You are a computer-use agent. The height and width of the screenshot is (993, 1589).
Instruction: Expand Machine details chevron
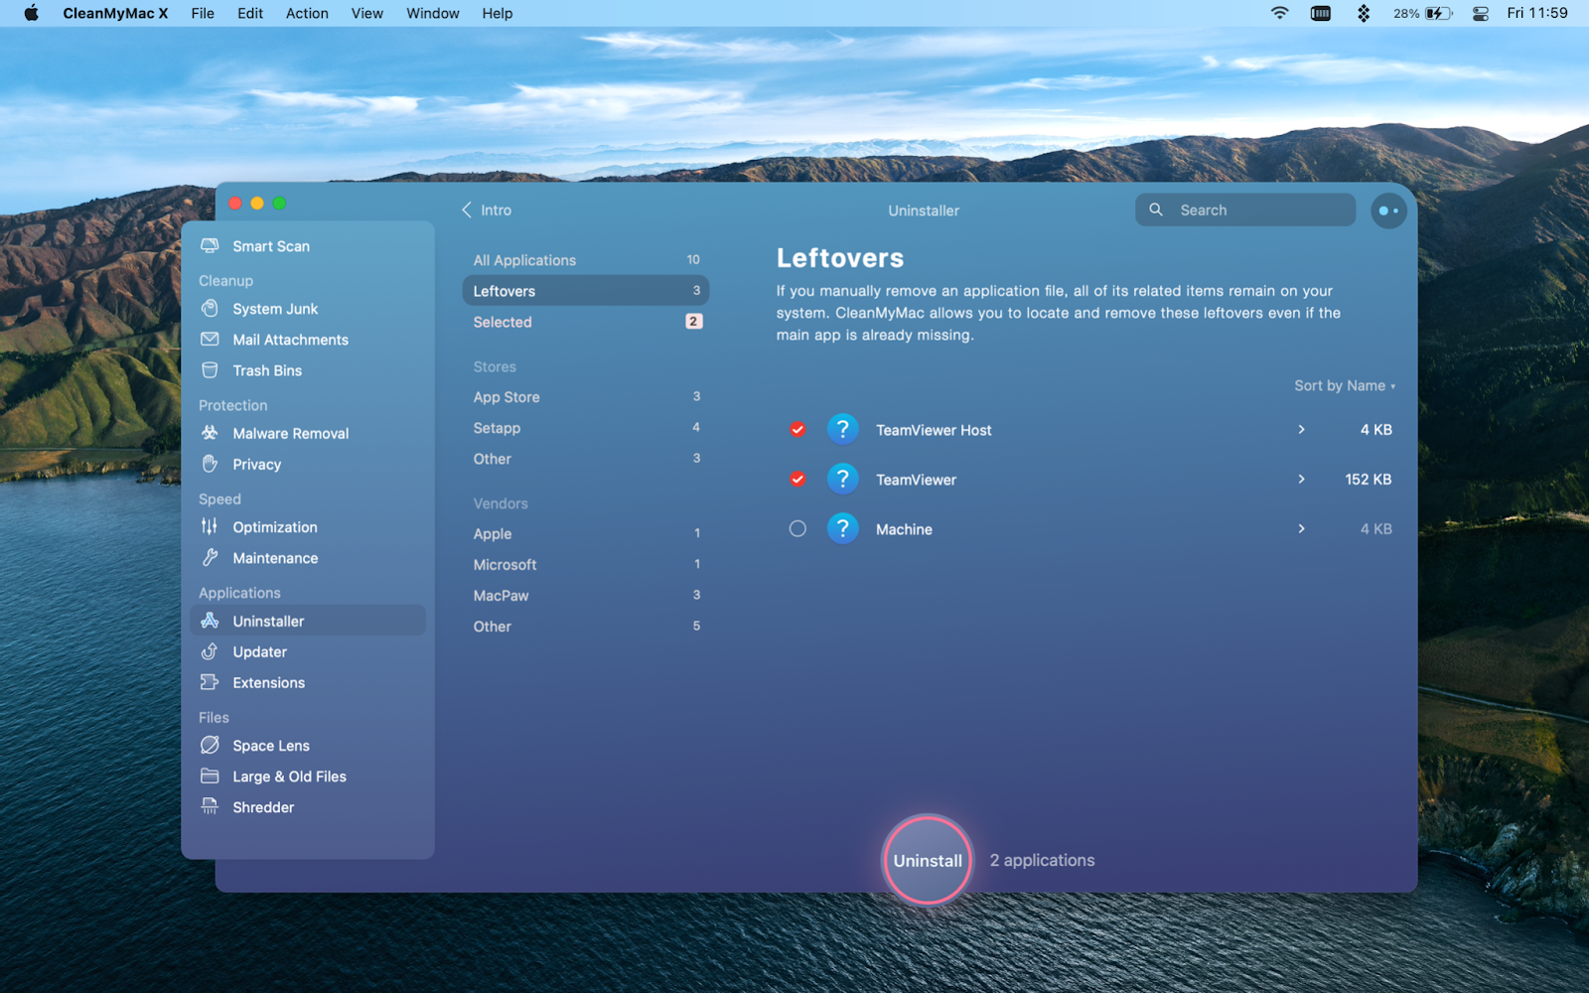(x=1301, y=528)
